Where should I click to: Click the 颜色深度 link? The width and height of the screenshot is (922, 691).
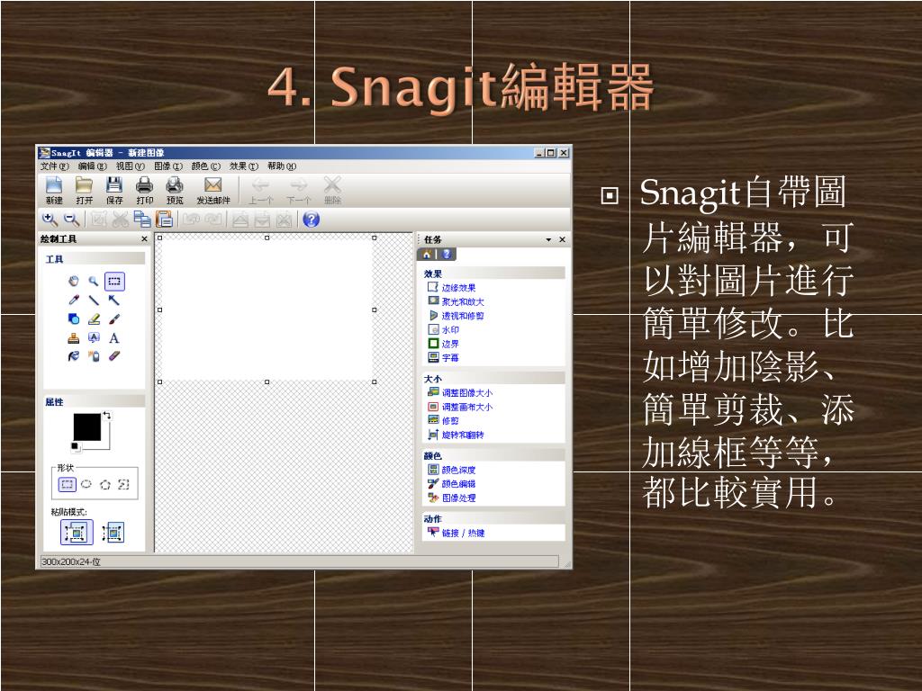click(x=458, y=470)
